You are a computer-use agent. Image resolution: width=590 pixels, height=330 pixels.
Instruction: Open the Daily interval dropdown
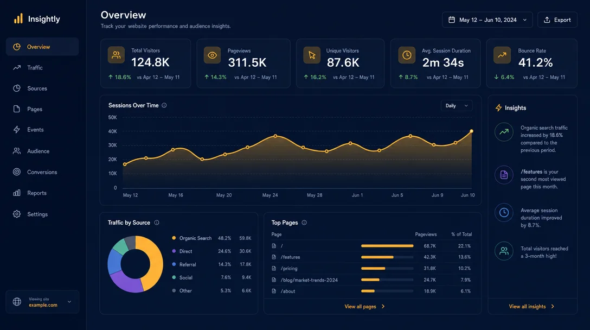(x=457, y=106)
